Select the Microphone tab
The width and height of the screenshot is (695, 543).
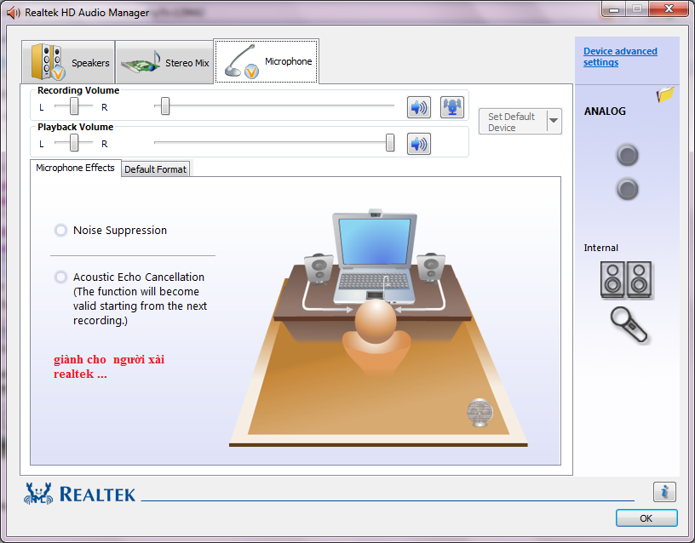tap(267, 61)
